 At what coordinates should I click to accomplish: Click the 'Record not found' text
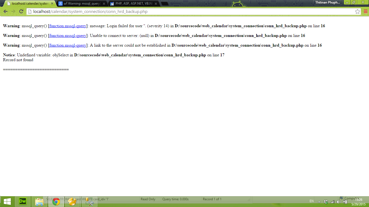coord(18,60)
